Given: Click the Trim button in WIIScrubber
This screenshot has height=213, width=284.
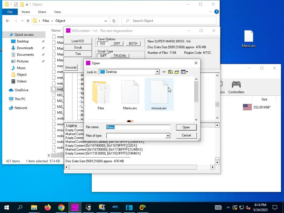Looking at the screenshot, I should [x=78, y=54].
